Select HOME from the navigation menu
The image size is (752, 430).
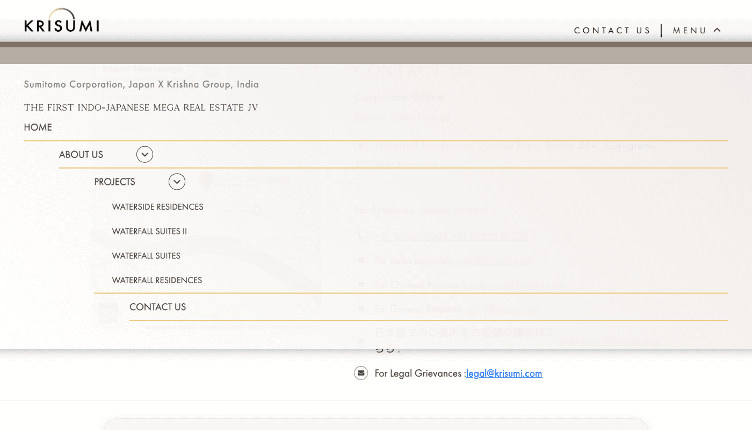pos(38,127)
